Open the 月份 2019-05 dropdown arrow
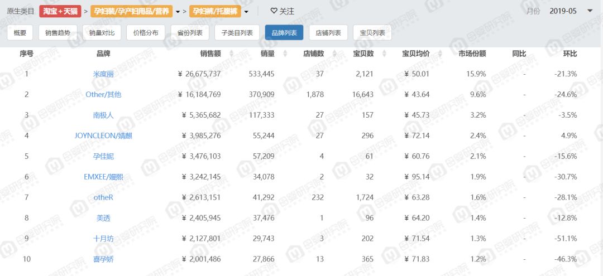The height and width of the screenshot is (276, 603). coord(590,11)
